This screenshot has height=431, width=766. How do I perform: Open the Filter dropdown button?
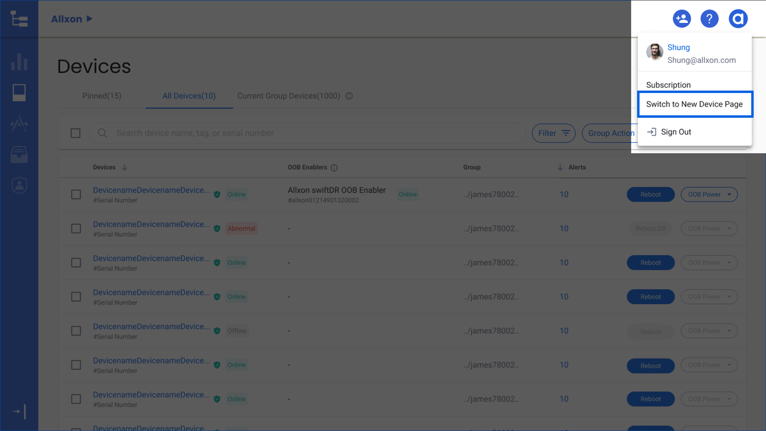pyautogui.click(x=553, y=133)
